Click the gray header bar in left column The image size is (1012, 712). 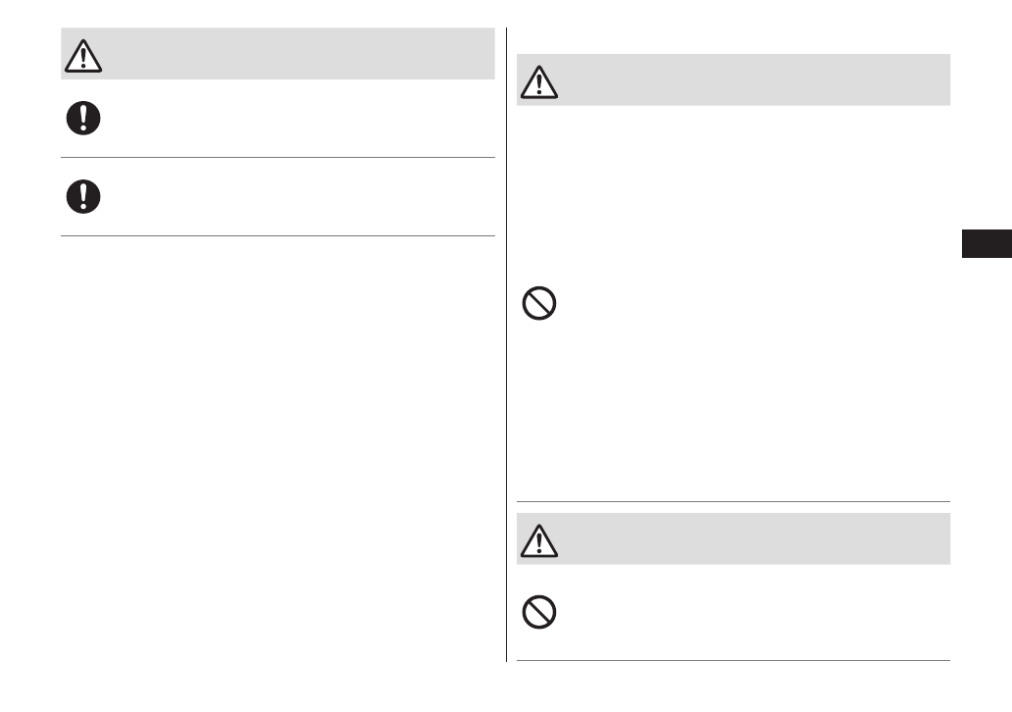pyautogui.click(x=294, y=54)
